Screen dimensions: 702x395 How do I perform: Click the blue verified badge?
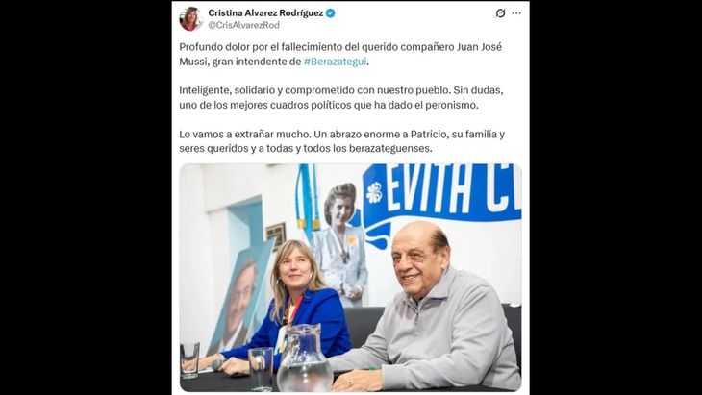[x=331, y=13]
